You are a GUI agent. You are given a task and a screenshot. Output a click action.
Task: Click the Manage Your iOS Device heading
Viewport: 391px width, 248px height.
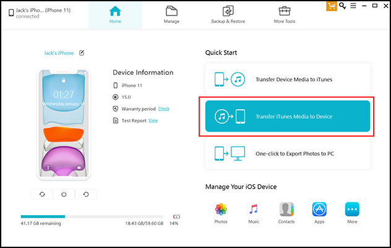(x=241, y=187)
